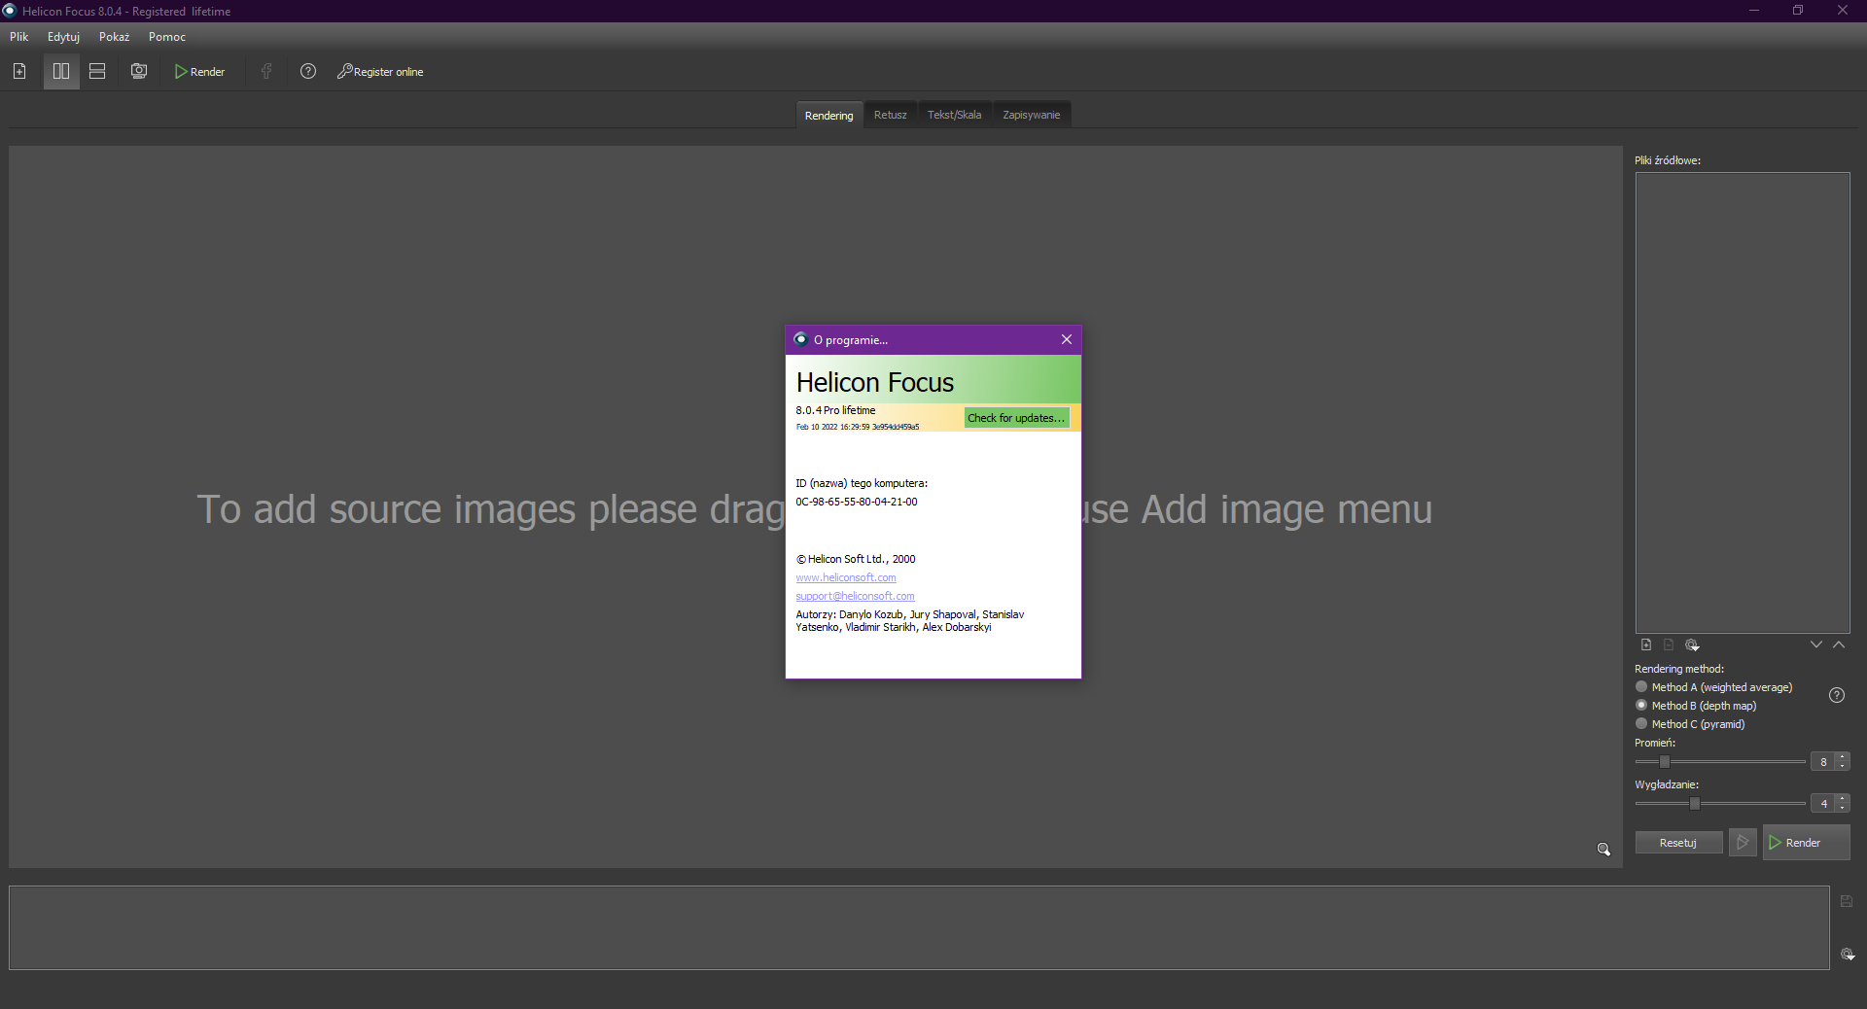Increase Promień value with up stepper

coord(1843,758)
